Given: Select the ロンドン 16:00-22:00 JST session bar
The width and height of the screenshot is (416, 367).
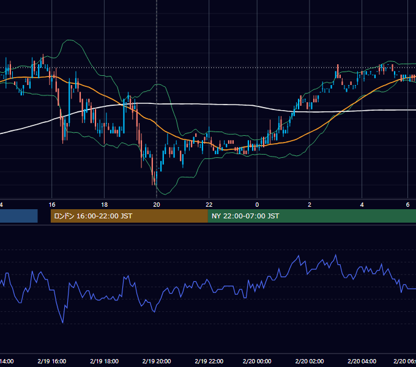Looking at the screenshot, I should [x=129, y=216].
